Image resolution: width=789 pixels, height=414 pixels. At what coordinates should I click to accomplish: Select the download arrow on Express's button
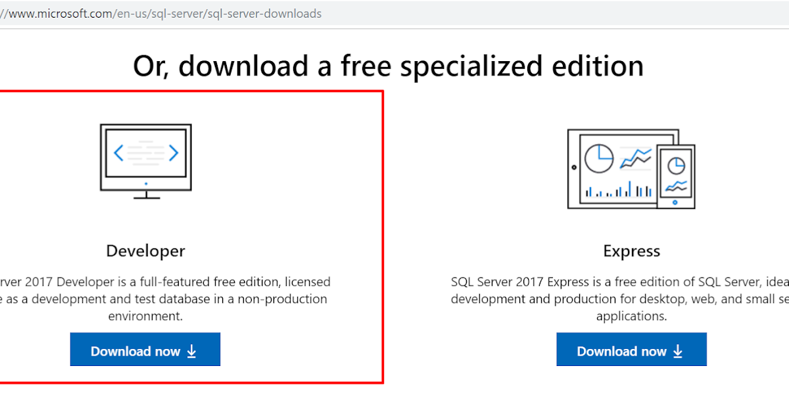click(x=677, y=351)
